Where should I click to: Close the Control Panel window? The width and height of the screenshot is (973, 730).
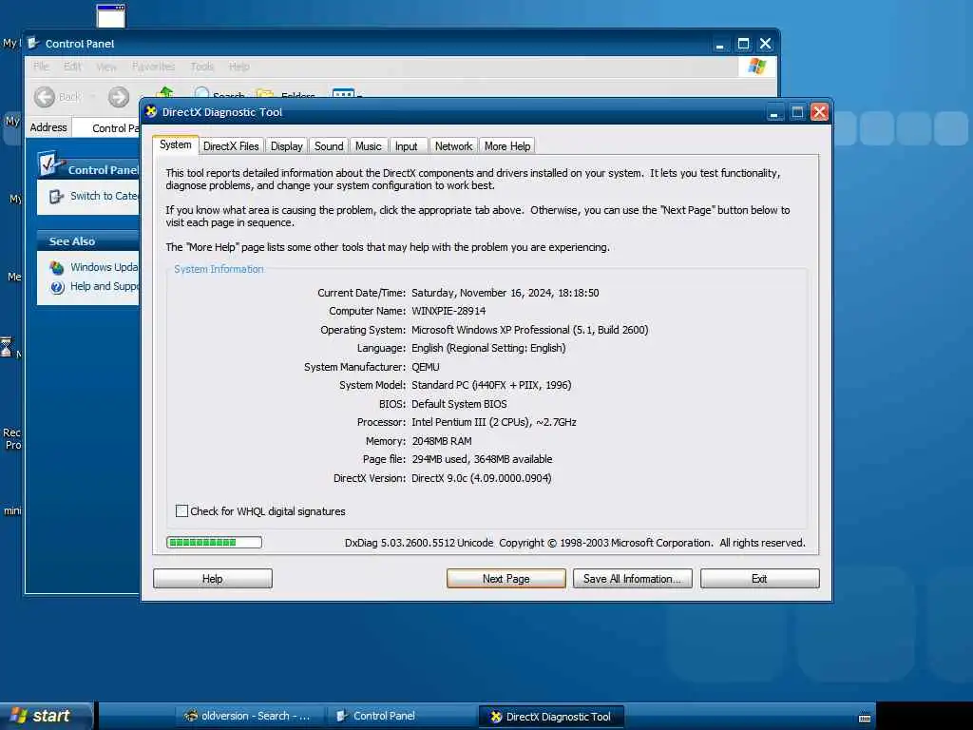pos(766,44)
